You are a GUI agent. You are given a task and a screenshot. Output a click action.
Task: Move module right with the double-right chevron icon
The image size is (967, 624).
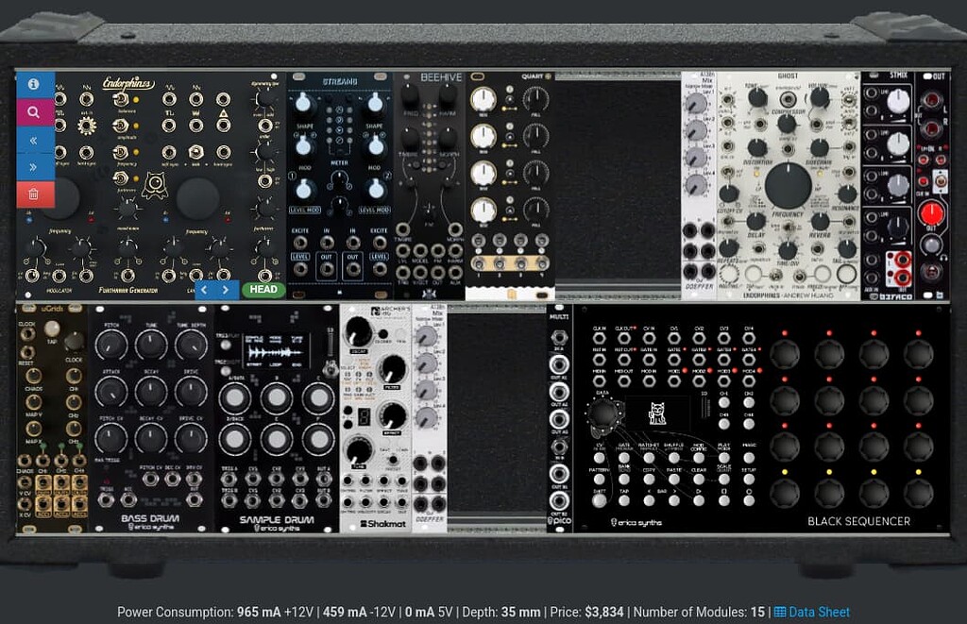(34, 167)
